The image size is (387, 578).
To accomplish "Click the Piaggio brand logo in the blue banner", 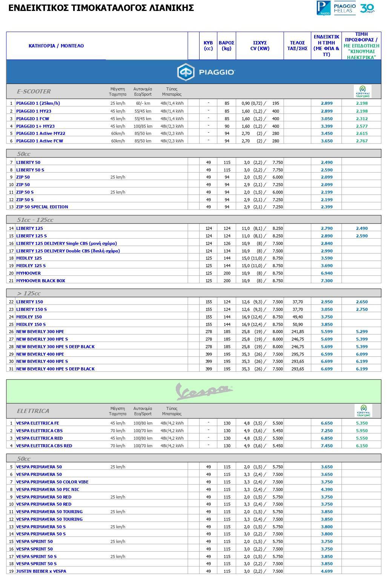I will pos(206,72).
